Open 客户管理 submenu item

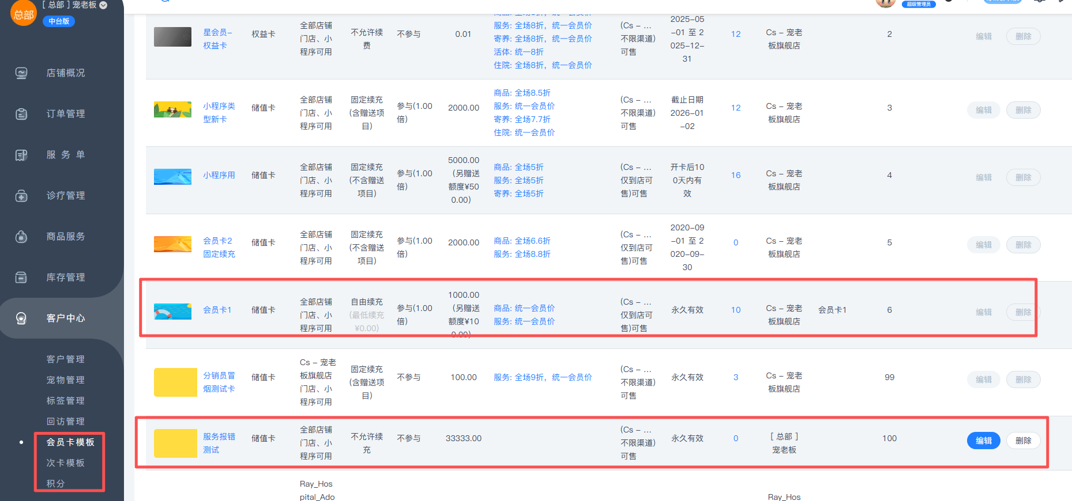click(x=65, y=359)
